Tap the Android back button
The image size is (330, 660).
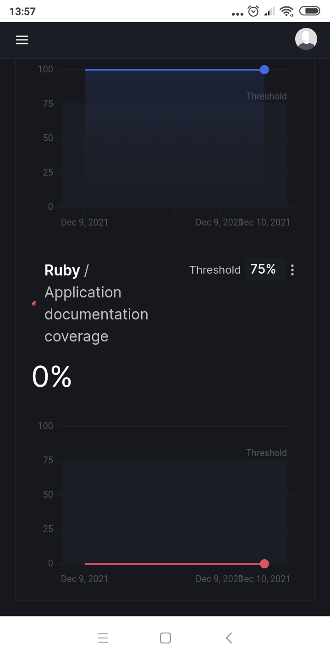pyautogui.click(x=229, y=638)
